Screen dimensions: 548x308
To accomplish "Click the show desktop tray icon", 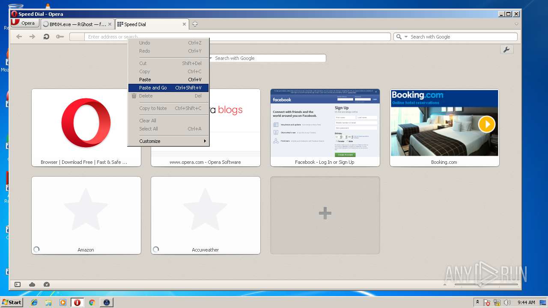I will (543, 302).
